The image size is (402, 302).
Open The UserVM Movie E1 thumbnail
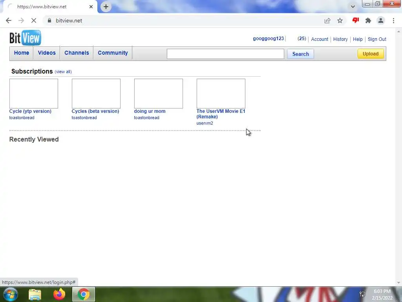tap(221, 94)
